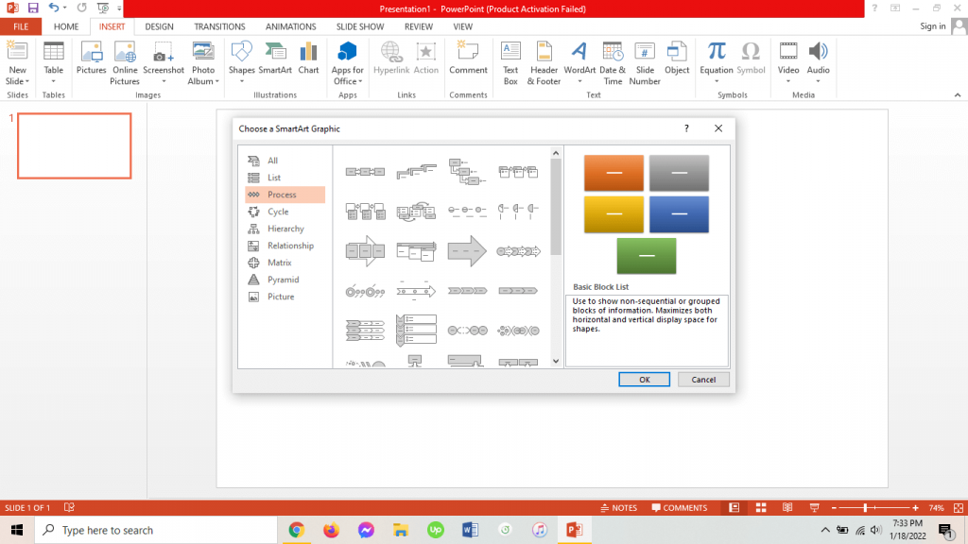The width and height of the screenshot is (968, 544).
Task: Insert a Text Box
Action: pos(510,57)
